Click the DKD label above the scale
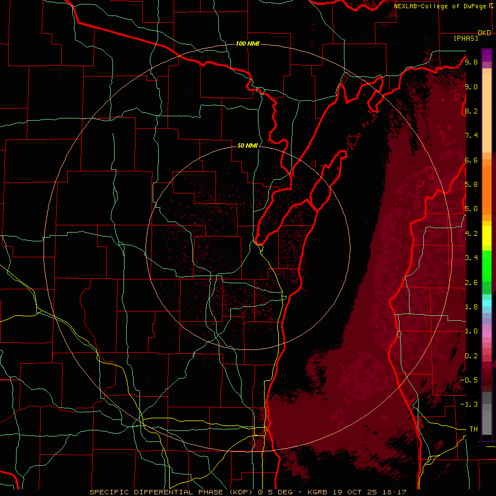This screenshot has width=496, height=496. (484, 33)
